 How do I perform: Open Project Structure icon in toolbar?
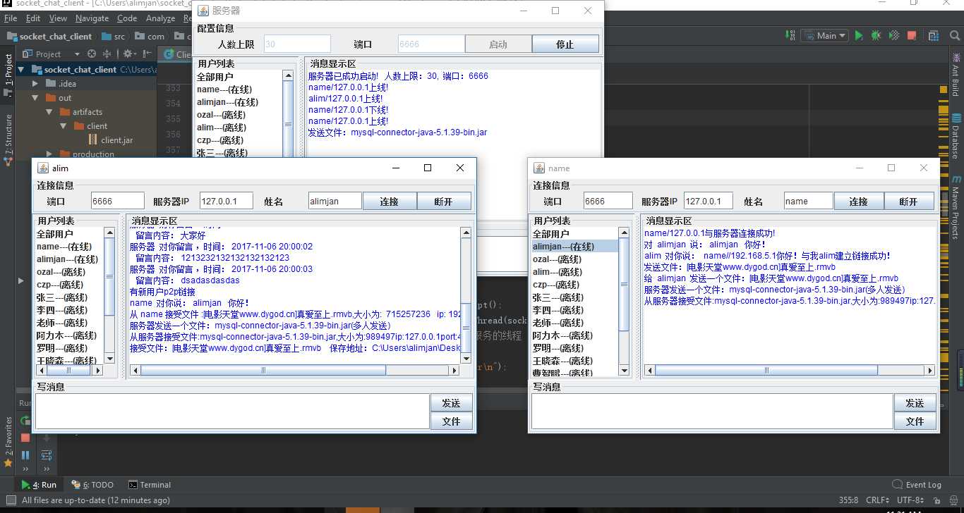coord(933,35)
